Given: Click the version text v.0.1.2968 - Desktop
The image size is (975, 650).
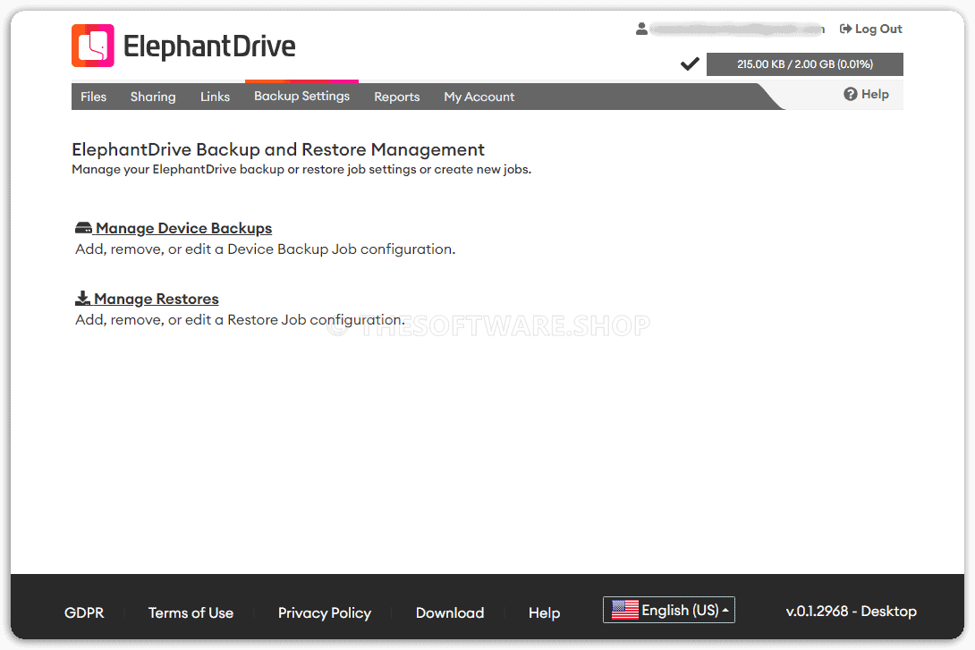Looking at the screenshot, I should (852, 611).
